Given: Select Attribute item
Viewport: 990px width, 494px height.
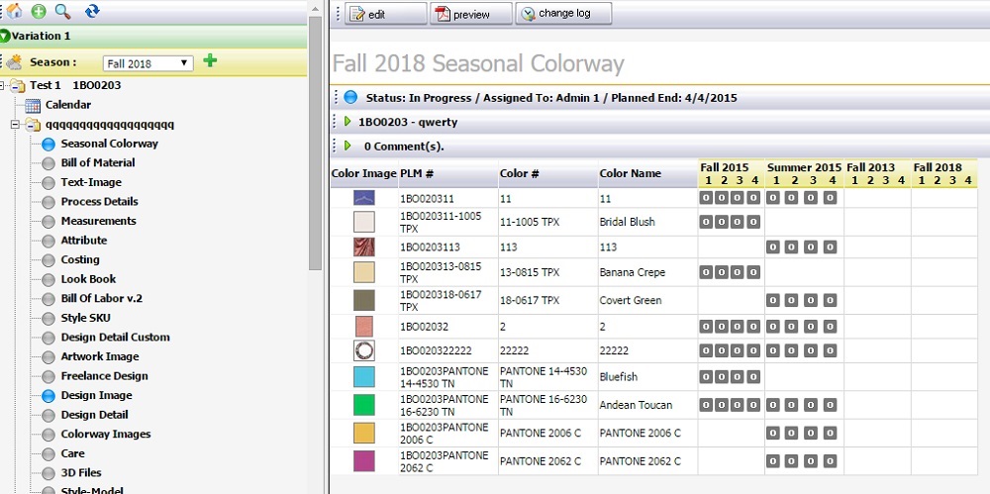Looking at the screenshot, I should pos(84,240).
